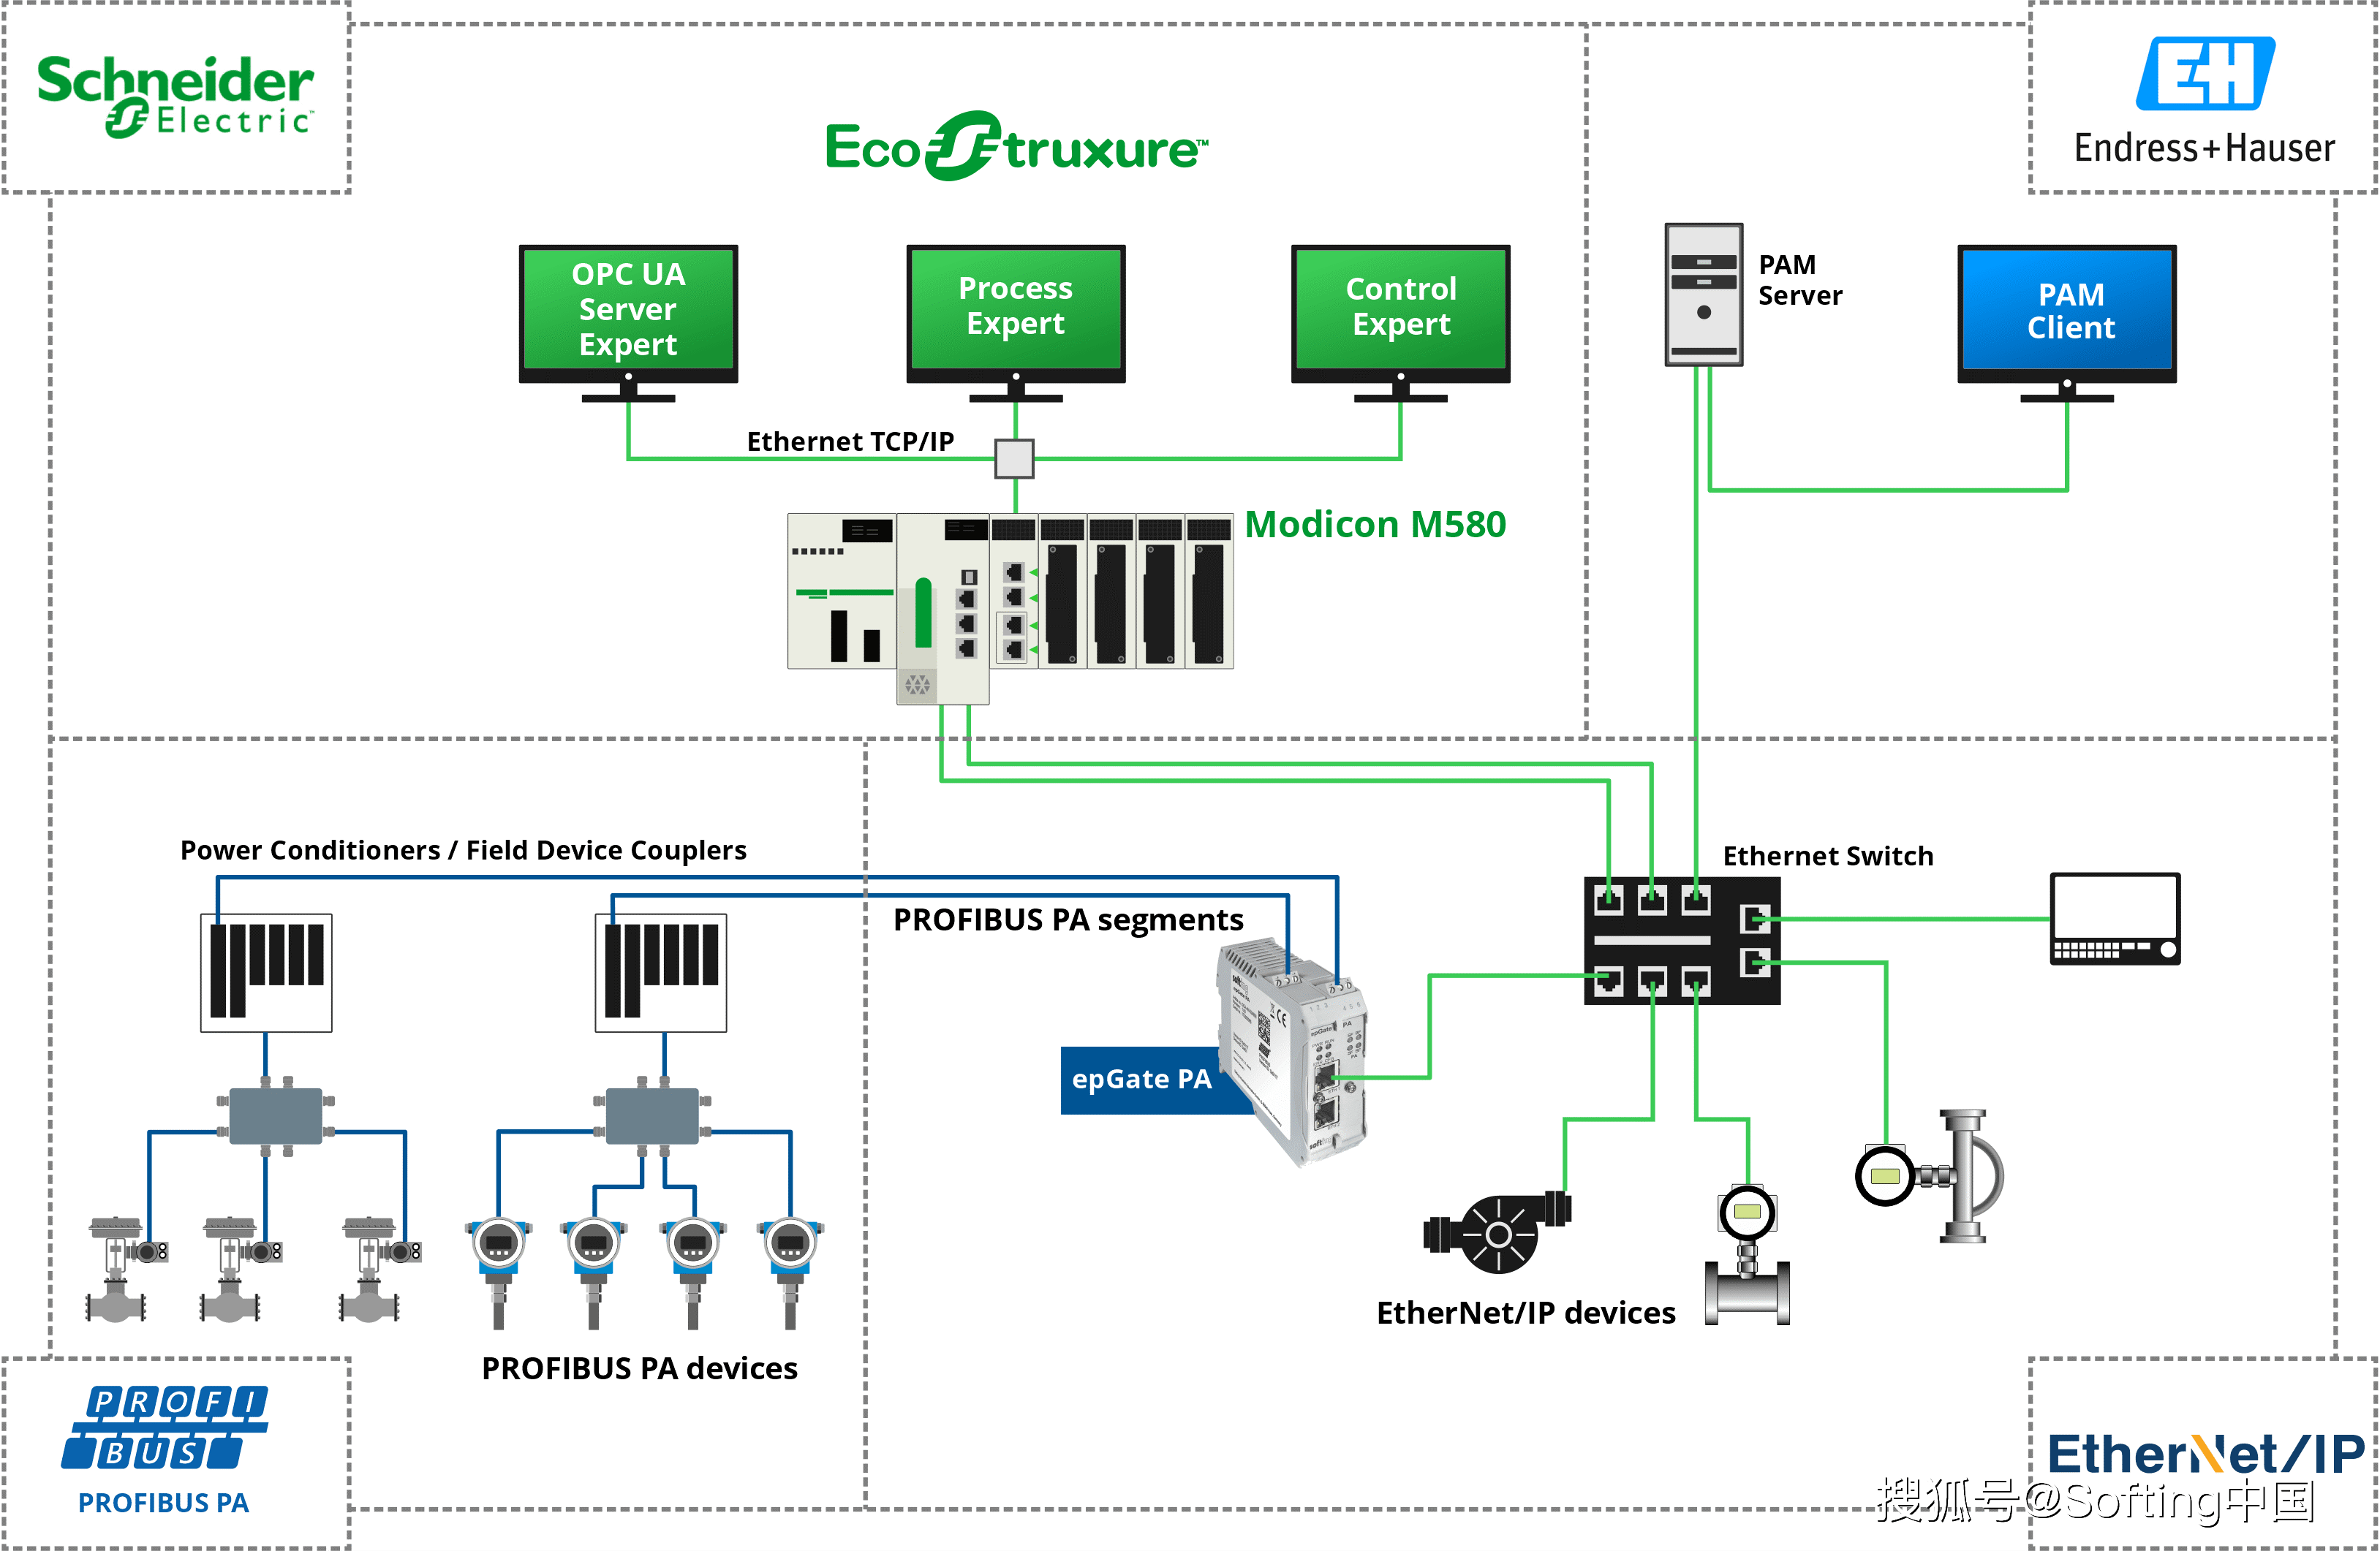
Task: Select the Control Expert monitor
Action: pyautogui.click(x=1401, y=324)
